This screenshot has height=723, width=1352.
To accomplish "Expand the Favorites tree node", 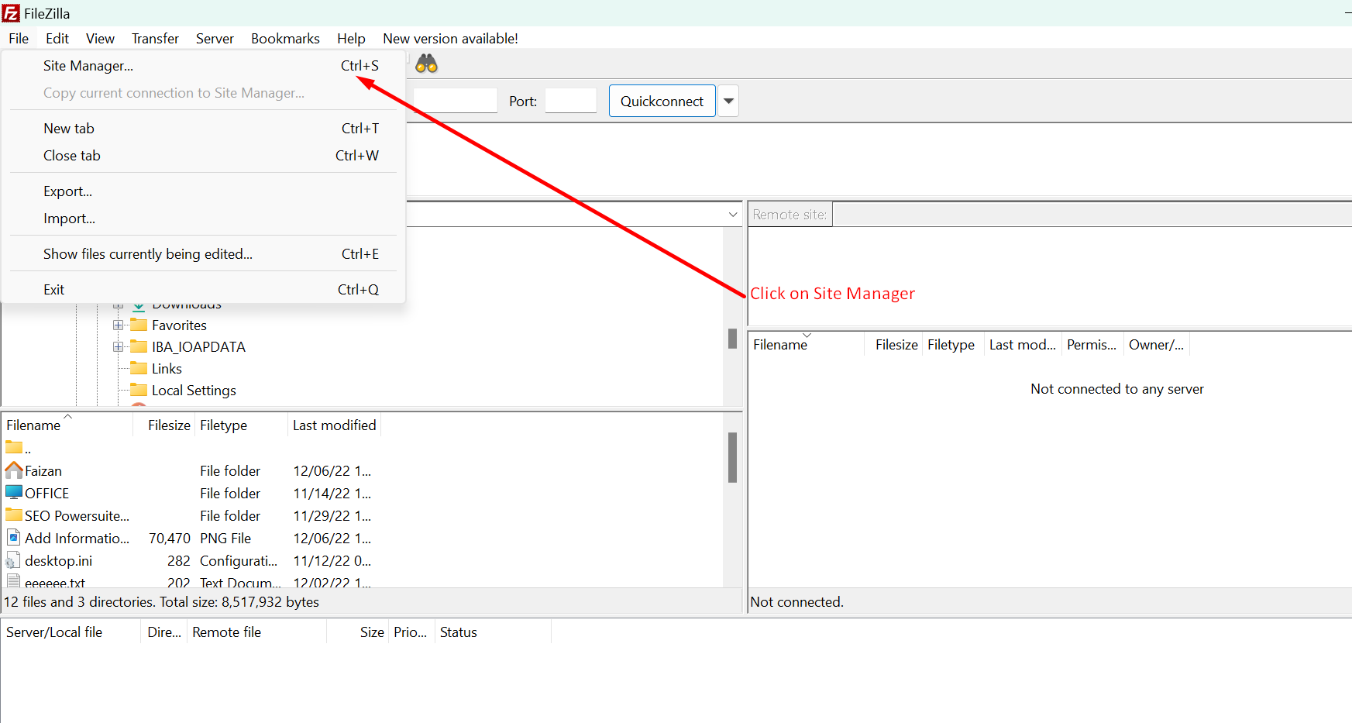I will pyautogui.click(x=119, y=325).
